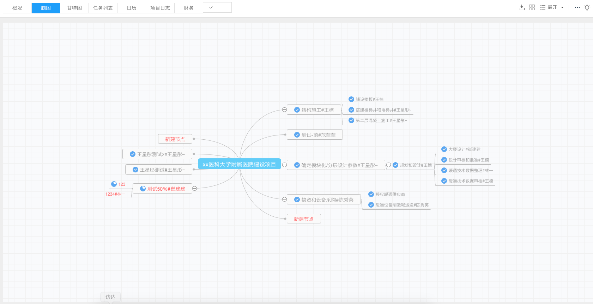
Task: Select the 测试-范菲菲 node label
Action: pos(319,135)
